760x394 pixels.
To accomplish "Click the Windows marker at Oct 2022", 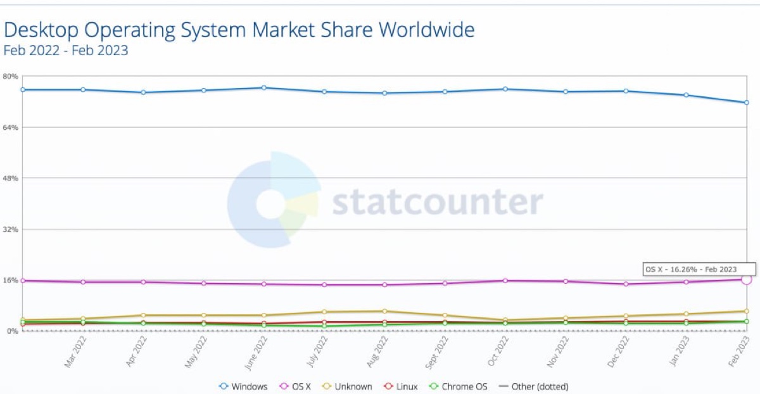I will (505, 89).
